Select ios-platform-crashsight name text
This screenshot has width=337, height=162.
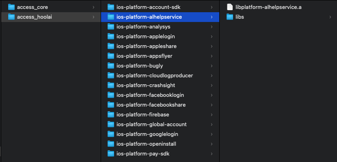(146, 85)
